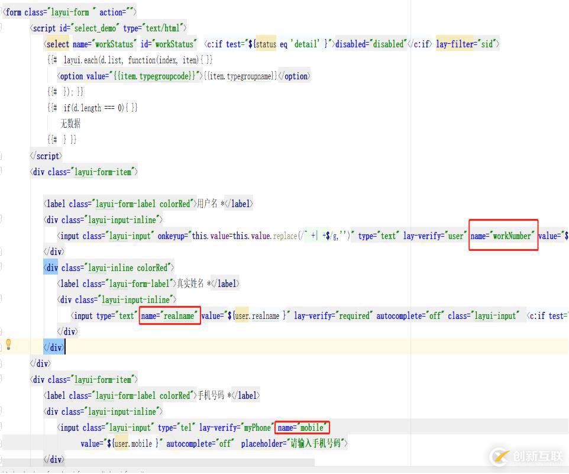Screen dimensions: 569x474
Task: Click the name="workNumber" attribute
Action: click(503, 236)
